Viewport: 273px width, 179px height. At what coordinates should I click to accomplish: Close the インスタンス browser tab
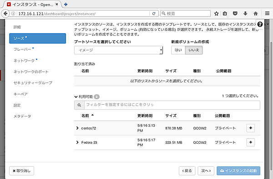coord(57,5)
